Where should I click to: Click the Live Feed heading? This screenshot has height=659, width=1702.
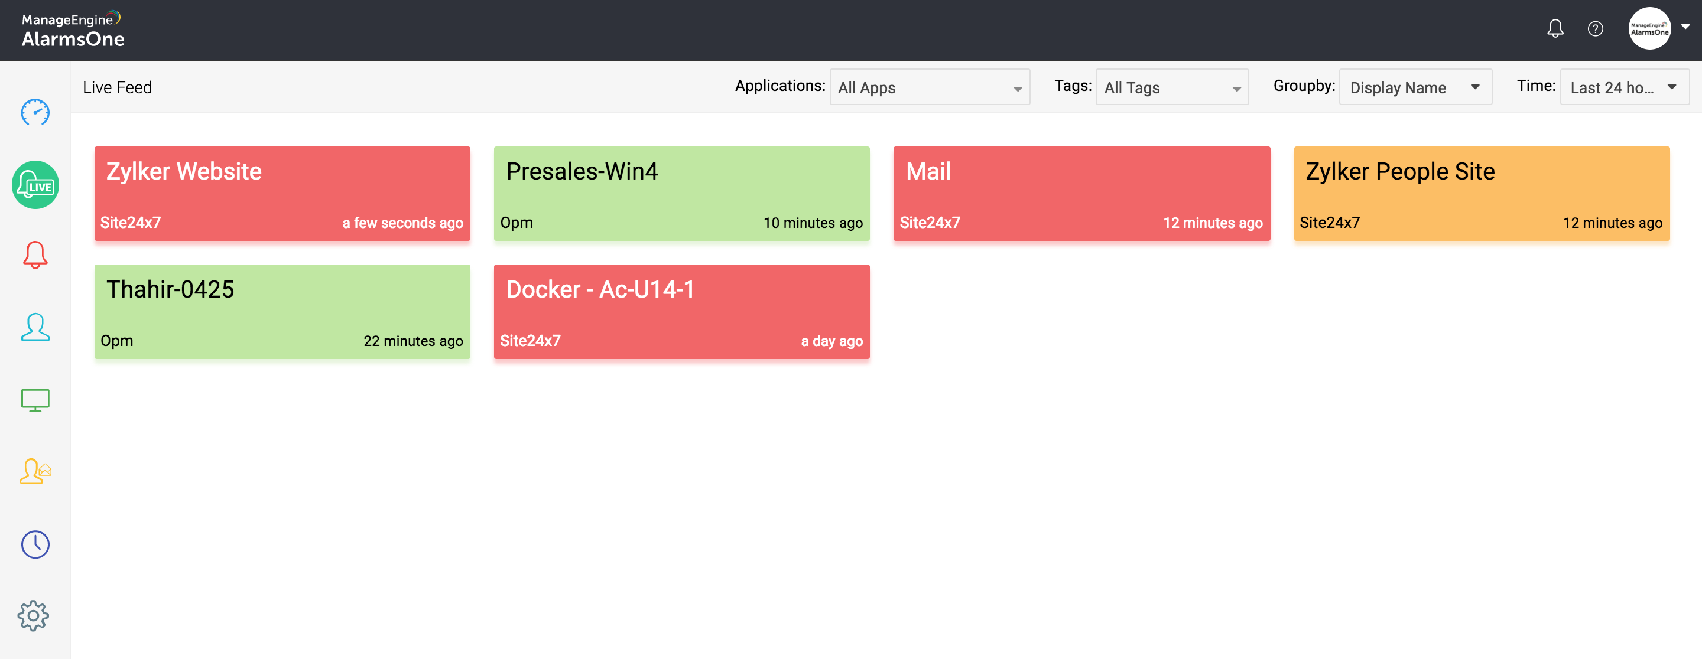[117, 86]
